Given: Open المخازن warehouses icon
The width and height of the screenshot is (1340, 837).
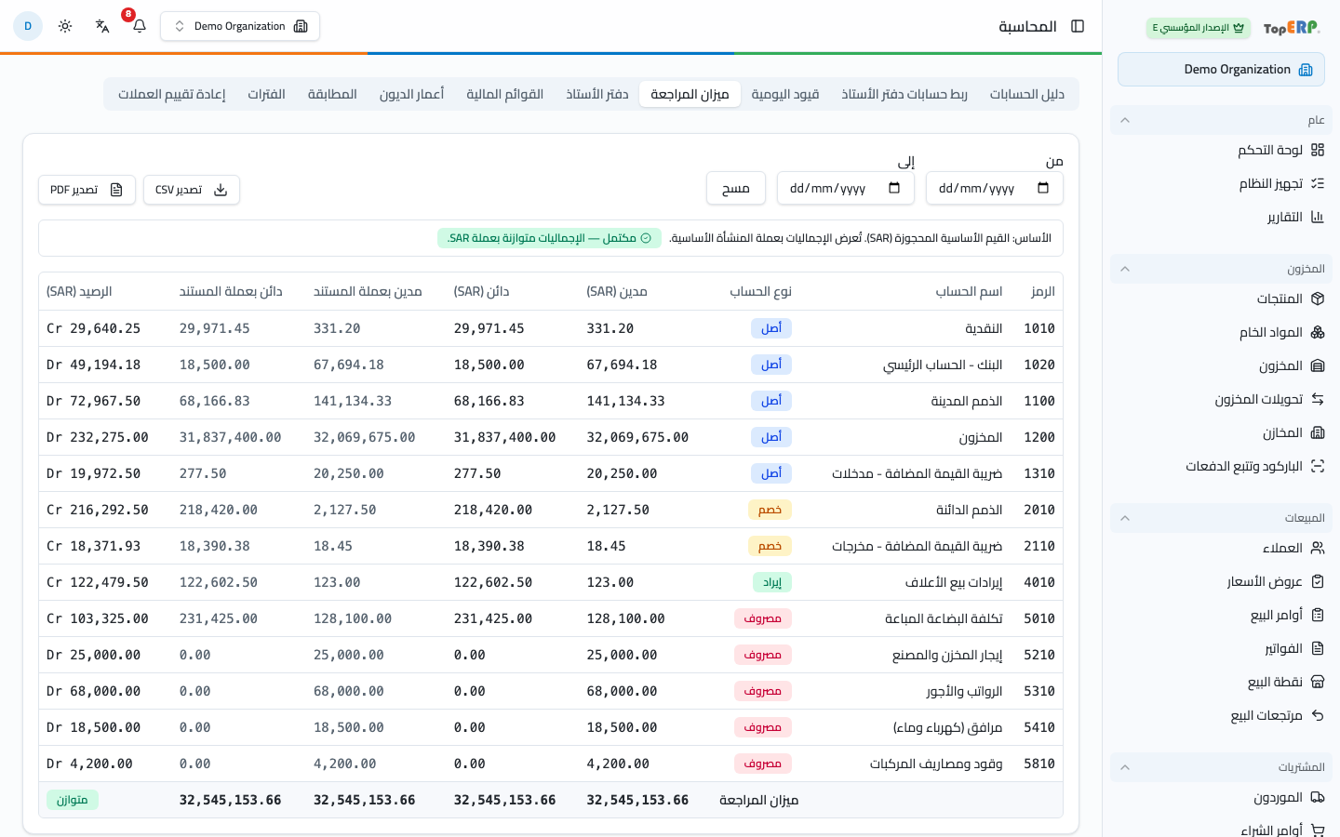Looking at the screenshot, I should 1318,432.
